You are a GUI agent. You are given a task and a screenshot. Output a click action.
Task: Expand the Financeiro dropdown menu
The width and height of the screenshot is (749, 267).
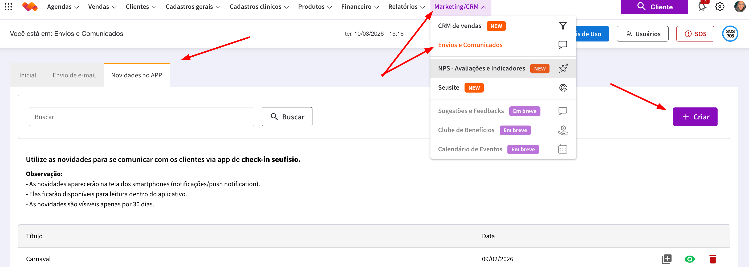[360, 7]
